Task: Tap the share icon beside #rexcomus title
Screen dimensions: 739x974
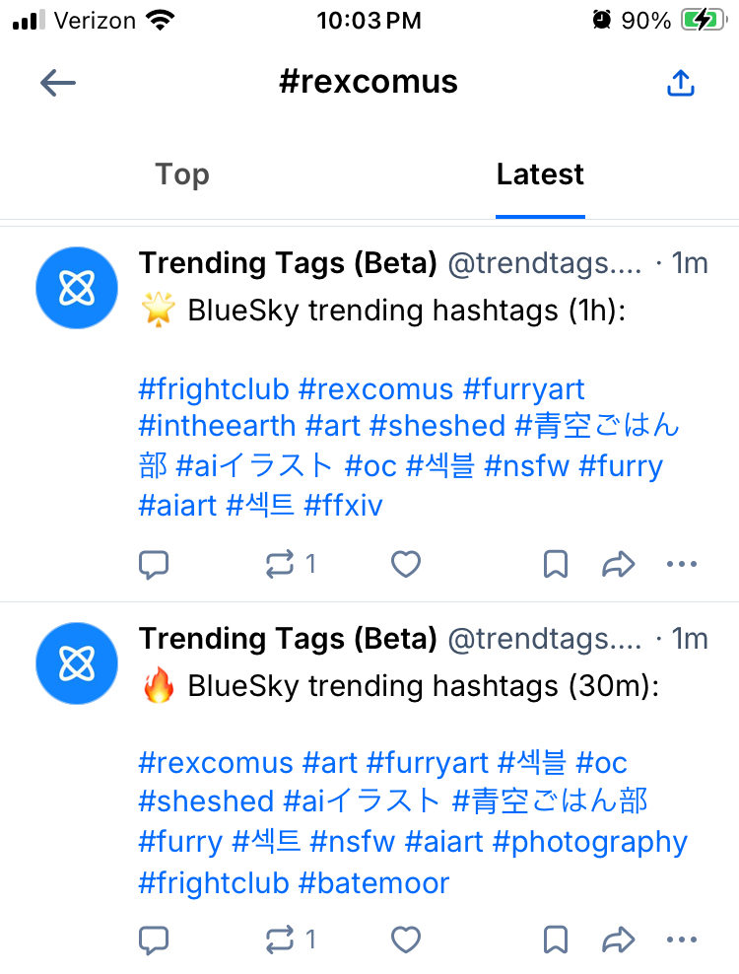Action: (681, 83)
